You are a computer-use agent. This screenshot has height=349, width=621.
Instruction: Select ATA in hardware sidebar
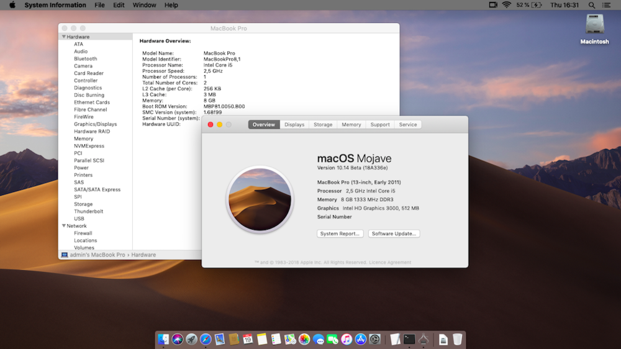78,44
